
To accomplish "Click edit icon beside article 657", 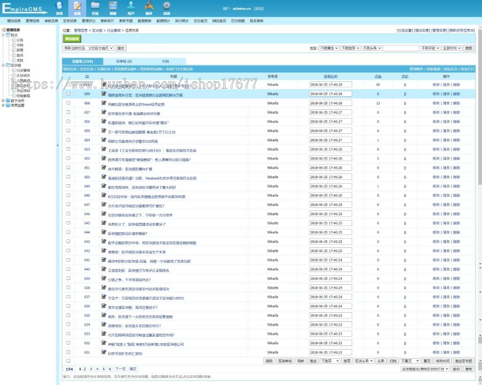I will tap(104, 112).
